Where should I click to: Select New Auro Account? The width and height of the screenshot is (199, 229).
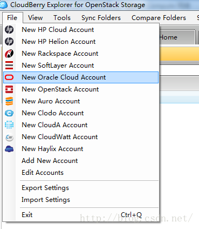tap(81, 101)
